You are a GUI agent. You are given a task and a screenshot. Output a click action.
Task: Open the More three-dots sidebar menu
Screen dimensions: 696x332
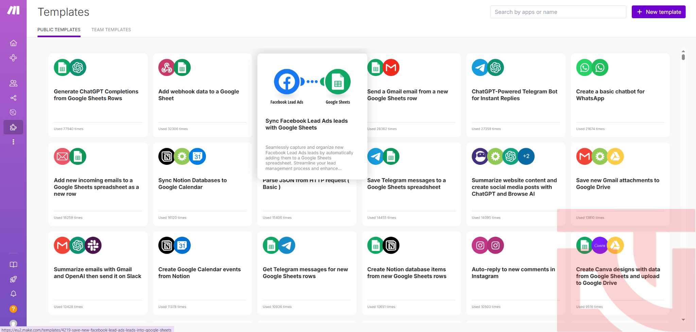[13, 142]
